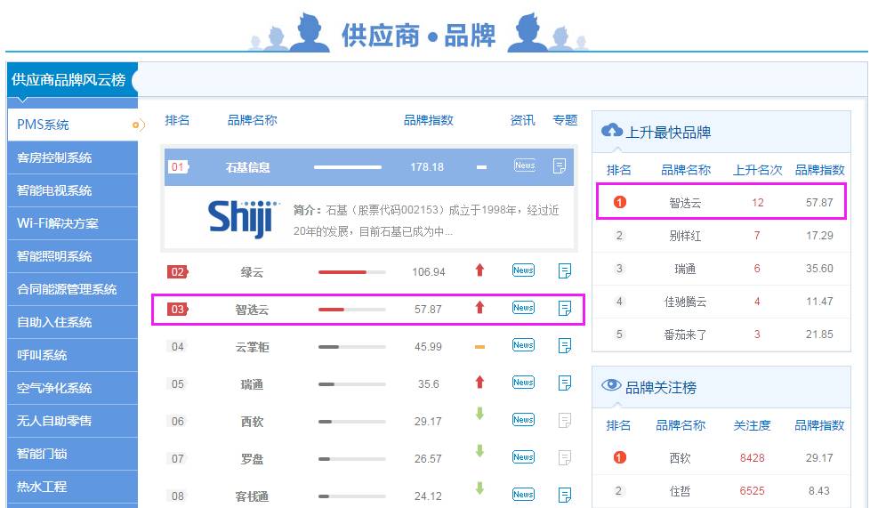Open the special topic document icon for 绿云
The image size is (878, 508).
[x=564, y=271]
